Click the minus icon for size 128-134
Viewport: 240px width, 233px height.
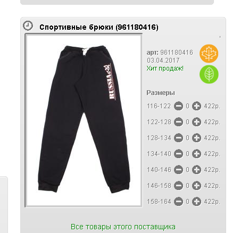pos(178,138)
